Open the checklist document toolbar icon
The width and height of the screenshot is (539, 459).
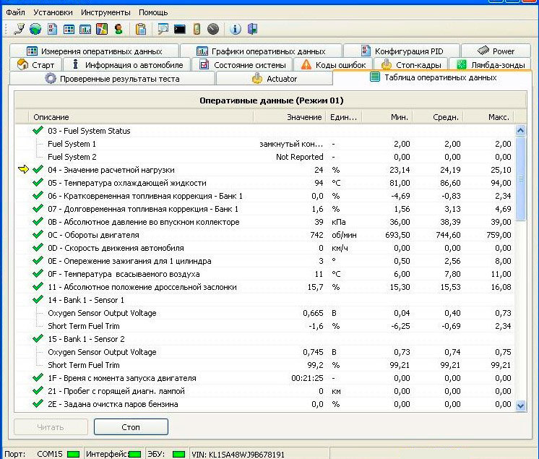click(x=52, y=29)
